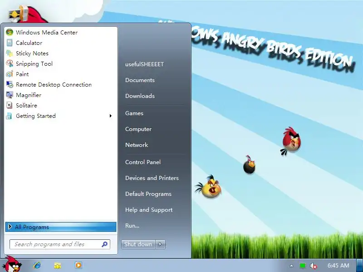
Task: Click the search magnifying glass icon
Action: click(x=104, y=244)
